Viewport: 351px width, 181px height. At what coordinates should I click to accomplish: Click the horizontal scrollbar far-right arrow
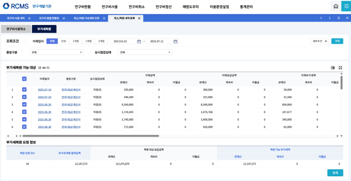tap(338, 136)
